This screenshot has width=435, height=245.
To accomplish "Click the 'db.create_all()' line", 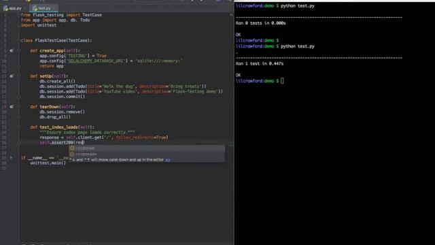I will [x=57, y=82].
